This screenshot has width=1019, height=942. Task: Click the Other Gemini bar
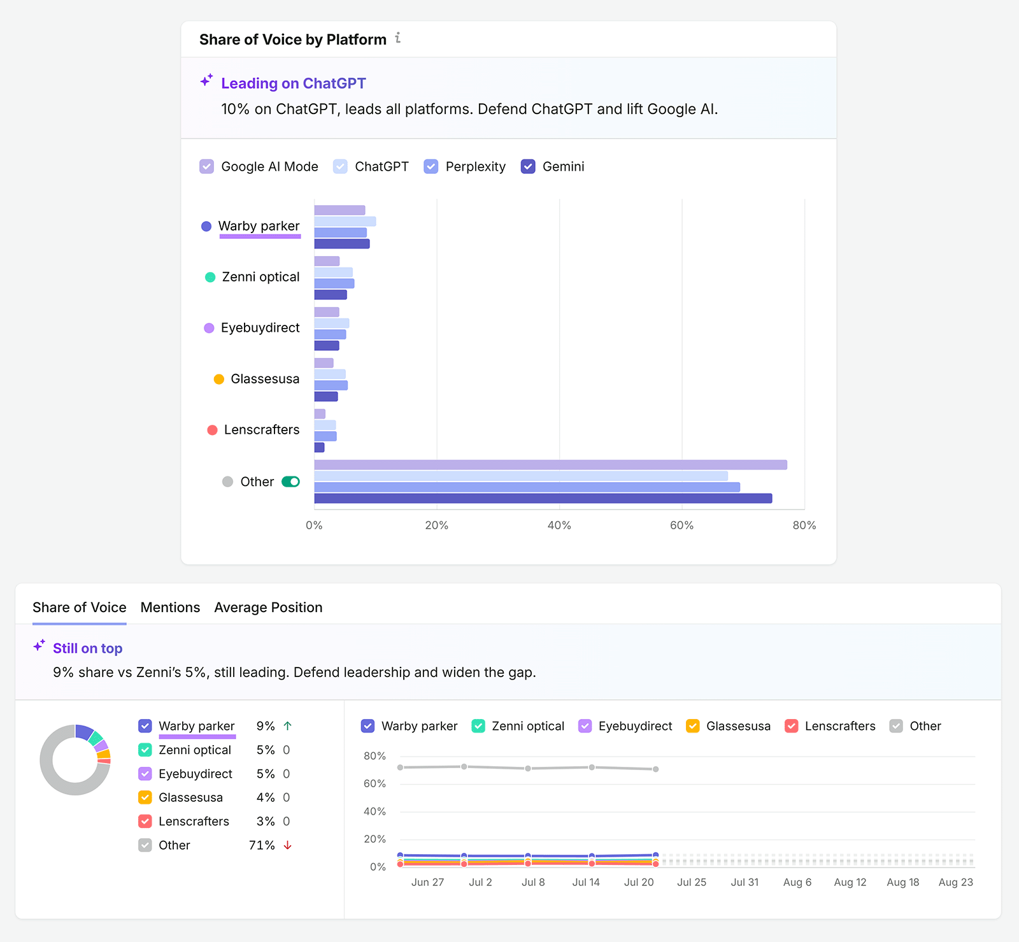[x=543, y=499]
